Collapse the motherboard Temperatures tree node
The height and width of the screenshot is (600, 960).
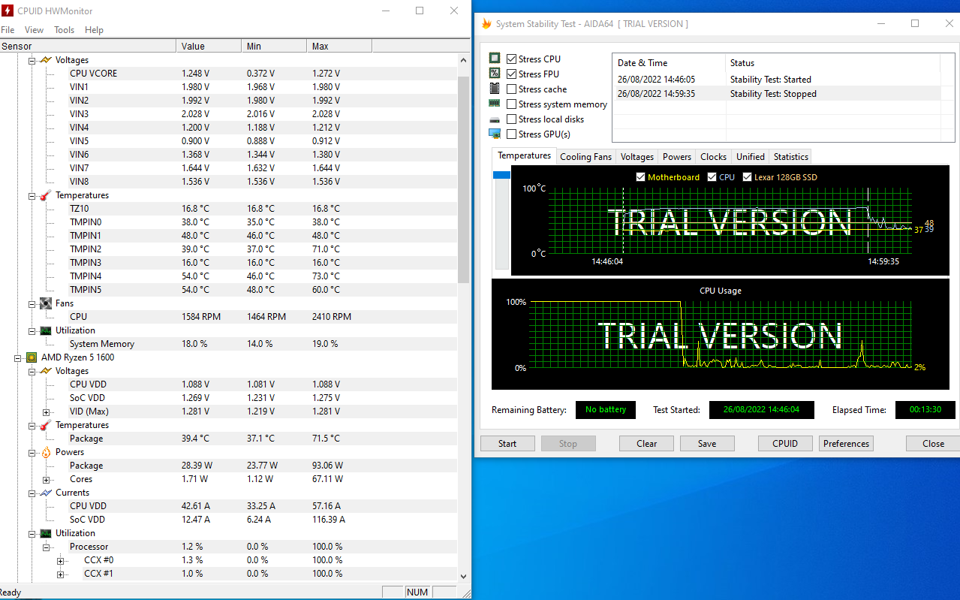[32, 195]
